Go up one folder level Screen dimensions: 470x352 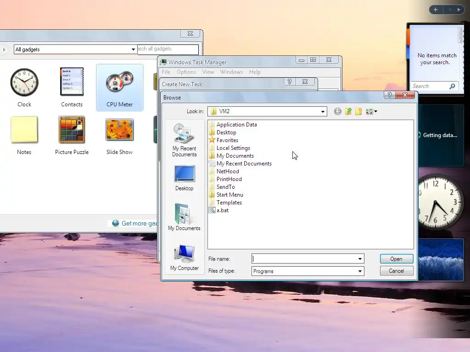click(348, 111)
